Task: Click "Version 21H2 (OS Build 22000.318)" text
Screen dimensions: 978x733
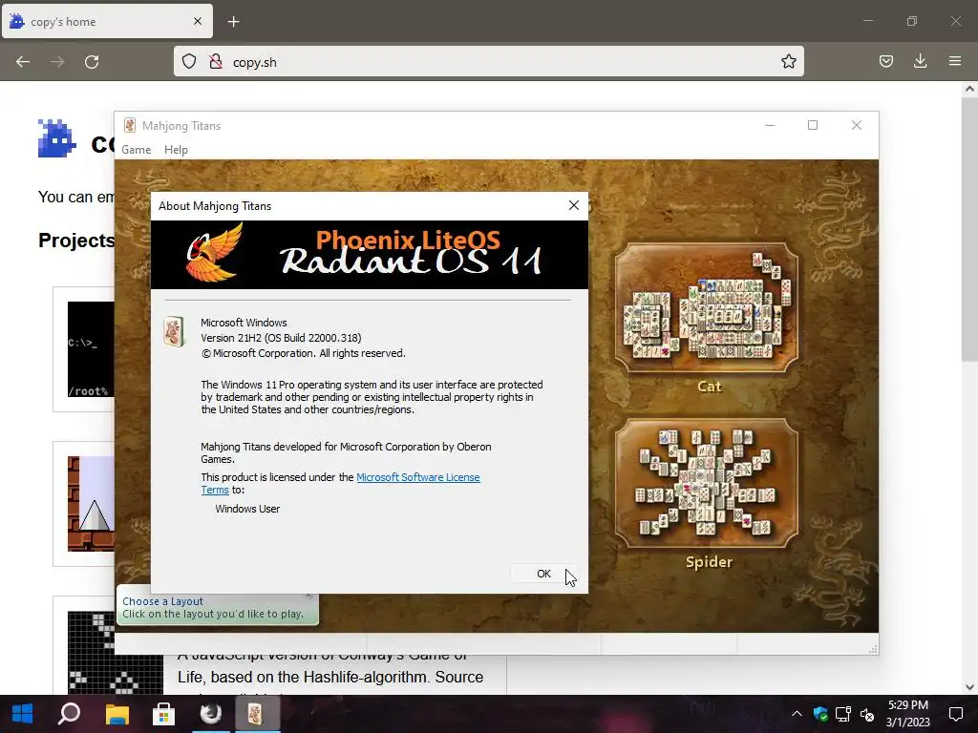Action: pyautogui.click(x=282, y=338)
